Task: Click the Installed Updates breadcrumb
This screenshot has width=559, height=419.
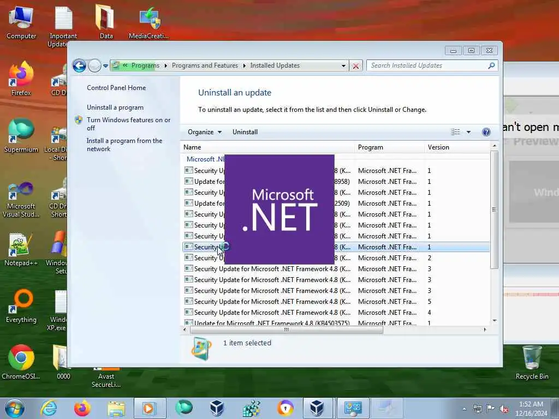Action: [275, 65]
